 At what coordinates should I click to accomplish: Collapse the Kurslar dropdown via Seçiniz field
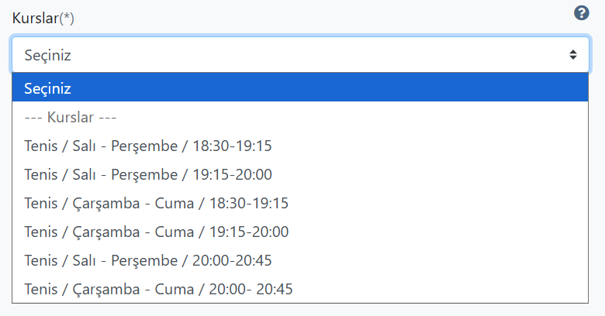coord(300,55)
